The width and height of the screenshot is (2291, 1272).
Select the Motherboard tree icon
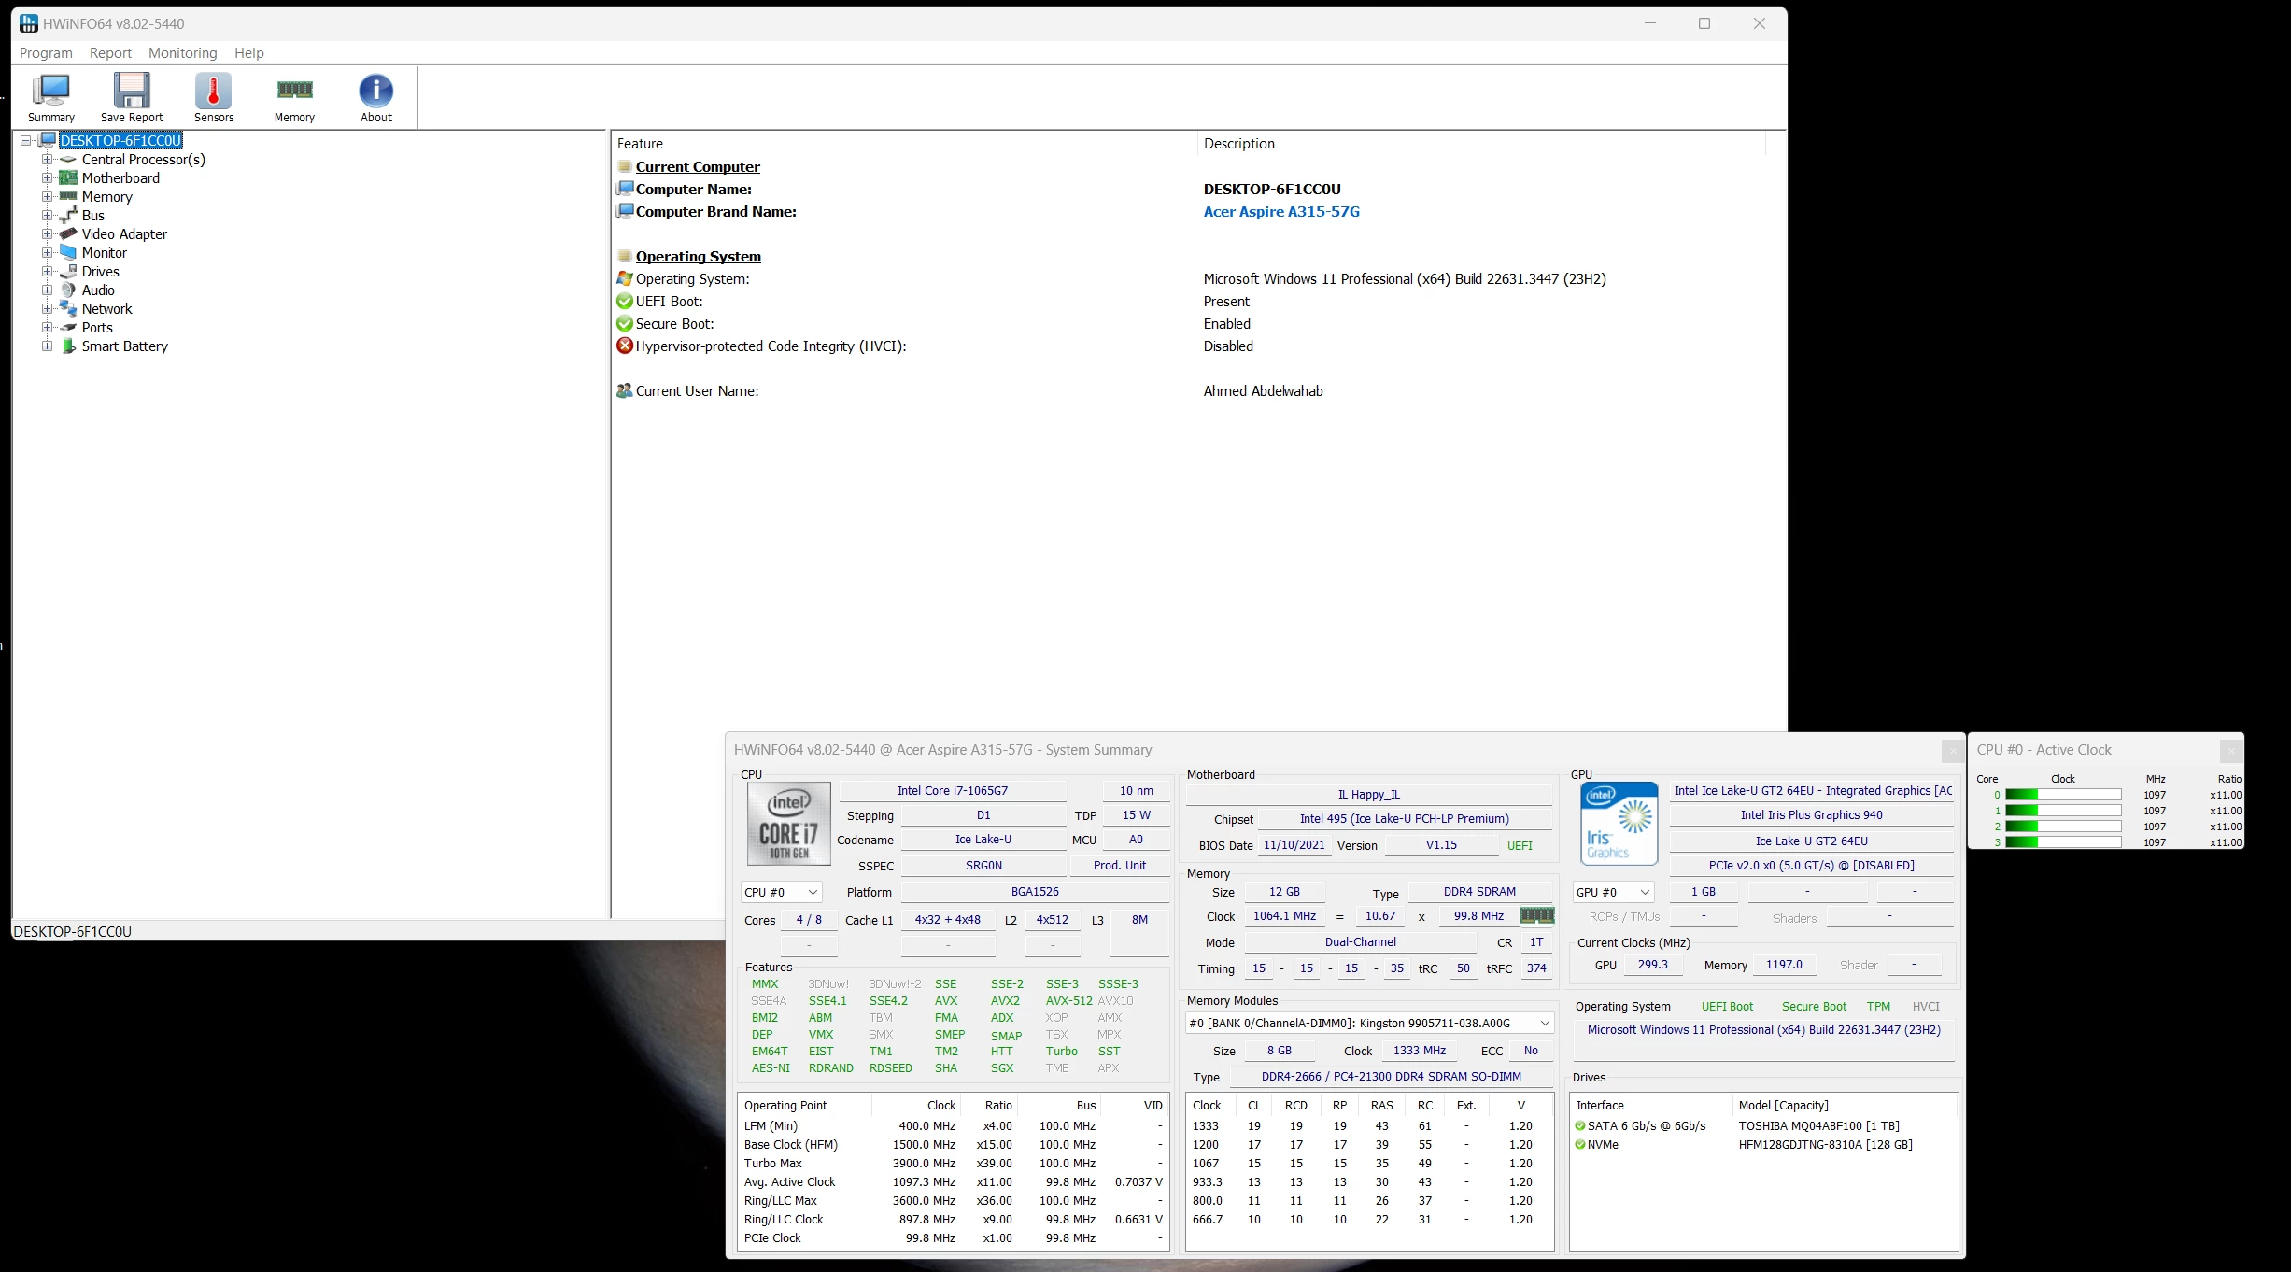pyautogui.click(x=68, y=178)
